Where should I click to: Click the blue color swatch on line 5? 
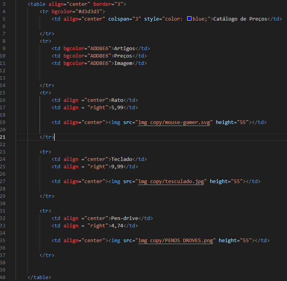189,19
